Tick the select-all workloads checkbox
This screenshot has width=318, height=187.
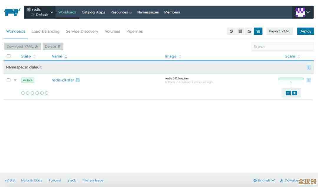pos(9,56)
